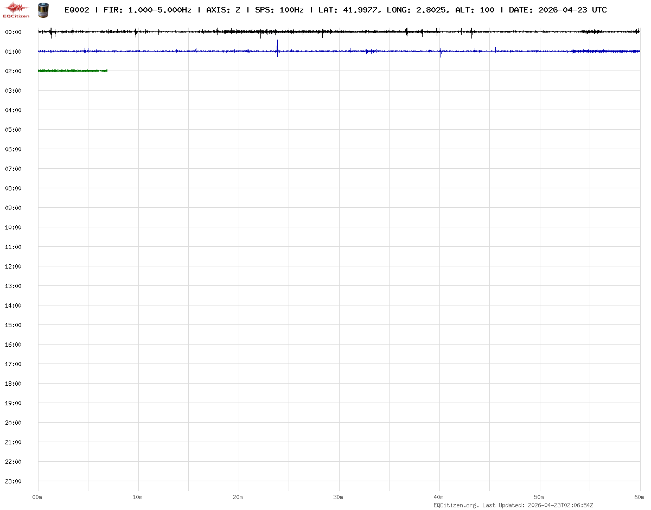Click the 60m label on the minute axis
Screen dimensions: 651x510
click(640, 497)
